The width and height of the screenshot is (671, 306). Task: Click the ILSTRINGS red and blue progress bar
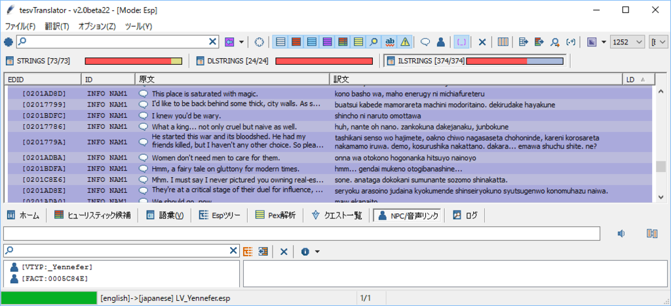click(515, 61)
